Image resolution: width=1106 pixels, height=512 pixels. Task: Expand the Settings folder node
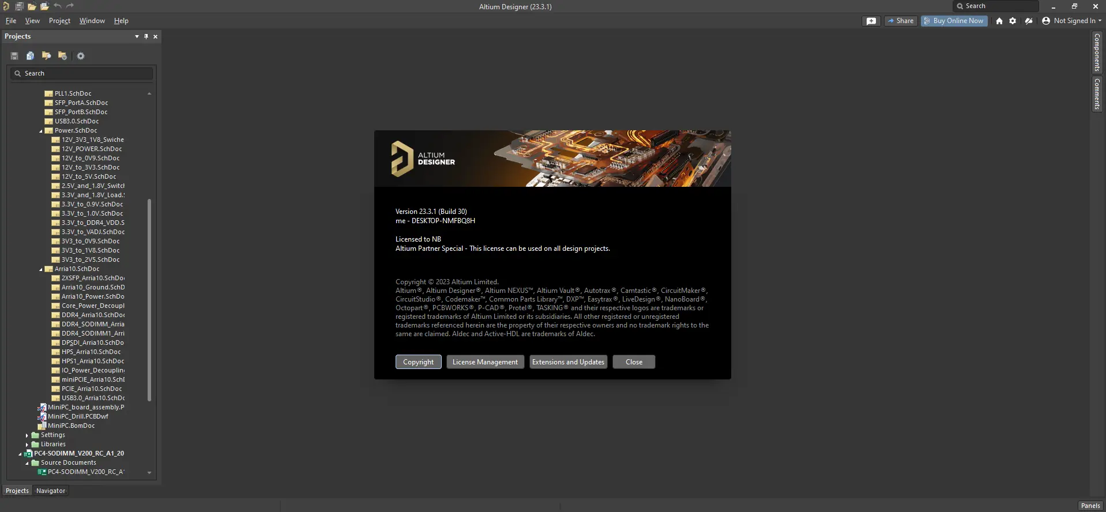tap(27, 435)
